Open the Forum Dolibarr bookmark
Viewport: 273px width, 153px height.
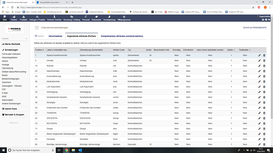click(x=213, y=12)
